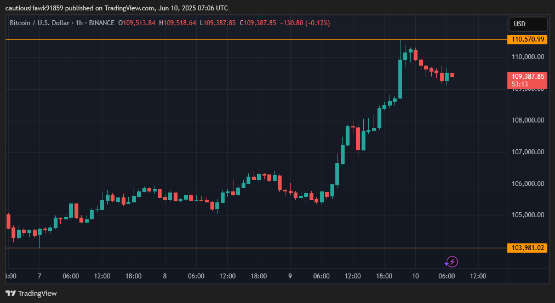Screen dimensions: 555x303
Task: Click the purple lightning bolt event icon
Action: (452, 262)
